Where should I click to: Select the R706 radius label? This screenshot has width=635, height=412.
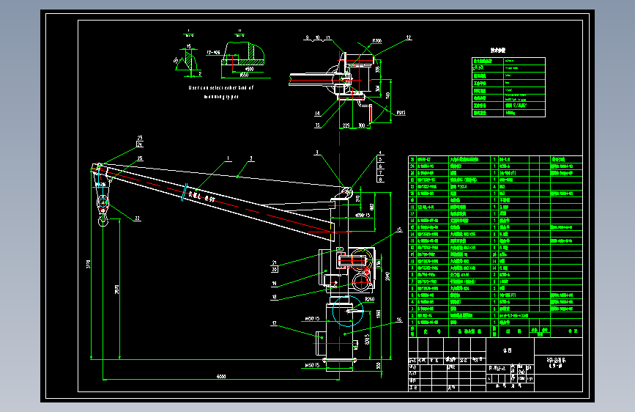pos(376,41)
